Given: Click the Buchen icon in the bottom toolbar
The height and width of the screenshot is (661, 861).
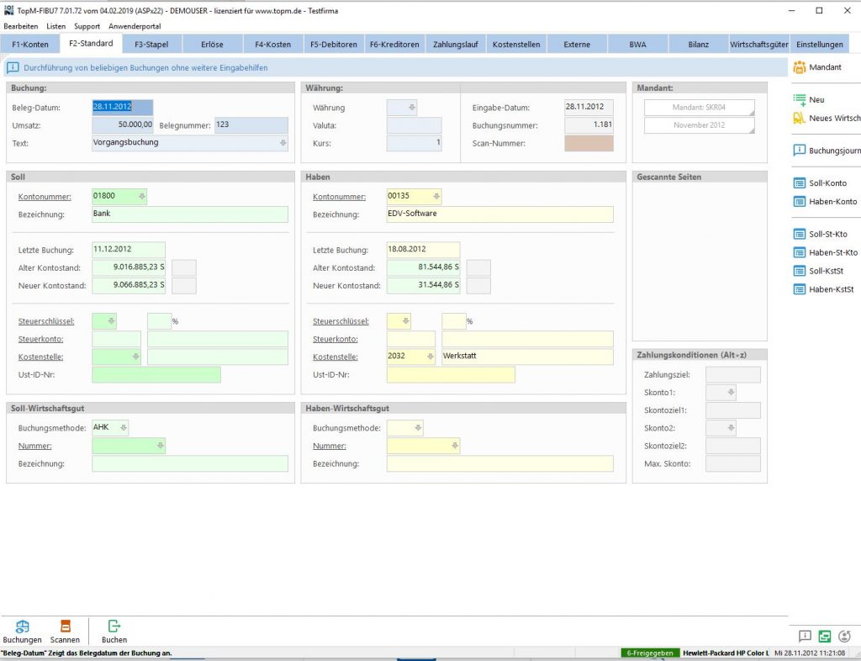Looking at the screenshot, I should click(114, 627).
